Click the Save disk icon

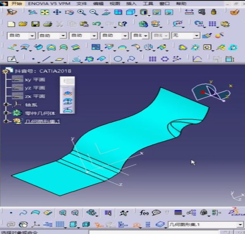pos(35,24)
